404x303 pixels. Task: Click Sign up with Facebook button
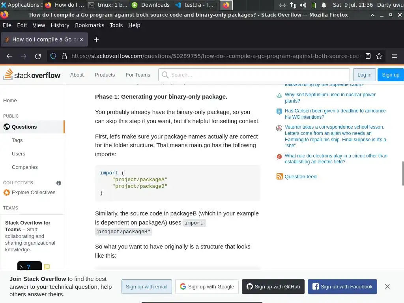342,286
